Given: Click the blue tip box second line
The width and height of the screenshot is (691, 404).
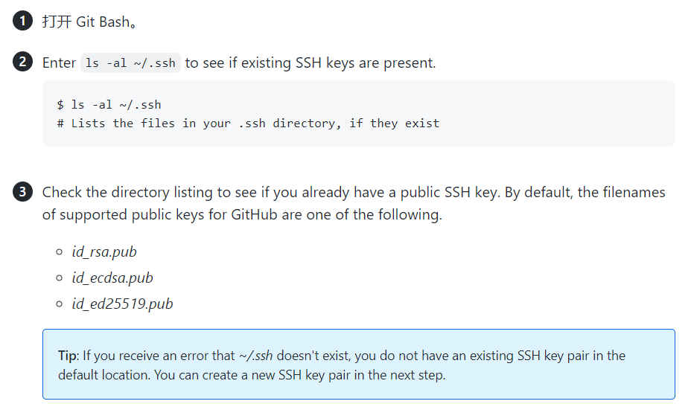Looking at the screenshot, I should tap(252, 375).
